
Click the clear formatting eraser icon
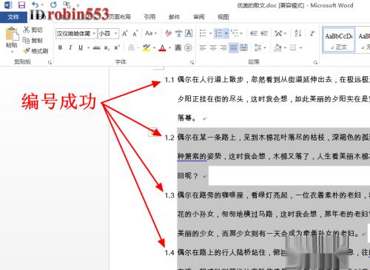click(169, 33)
